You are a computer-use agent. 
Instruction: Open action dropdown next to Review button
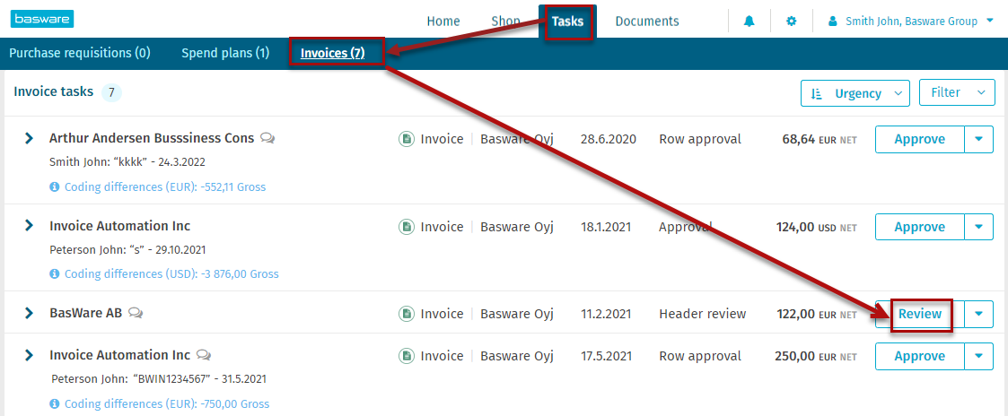tap(979, 314)
